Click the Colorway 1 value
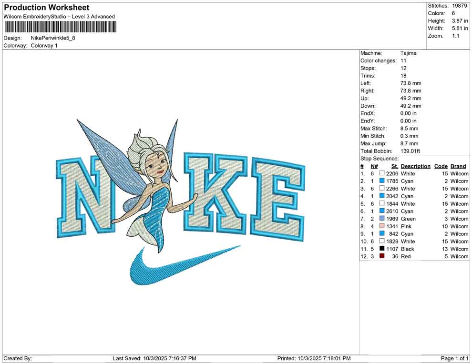The height and width of the screenshot is (363, 472). 44,46
